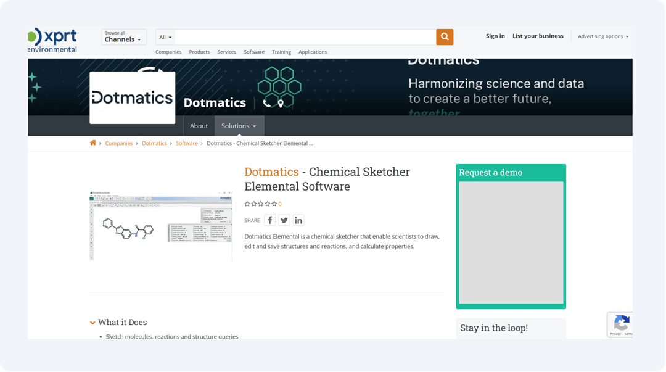Share on Twitter icon
666x372 pixels.
[x=284, y=220]
